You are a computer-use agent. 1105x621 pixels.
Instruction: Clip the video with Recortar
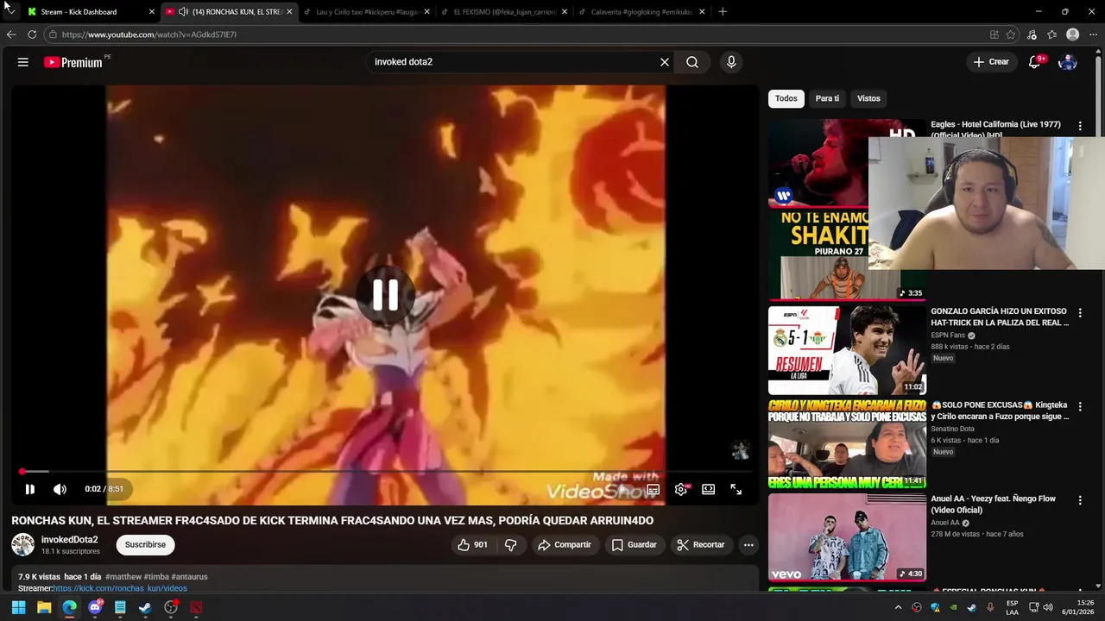point(701,545)
